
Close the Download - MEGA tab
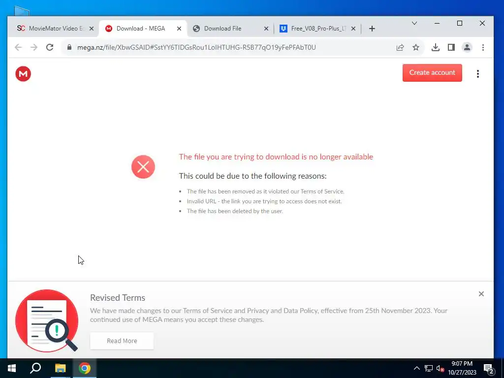179,29
